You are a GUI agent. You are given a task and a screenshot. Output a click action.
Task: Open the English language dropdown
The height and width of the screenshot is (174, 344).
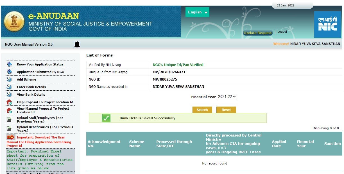point(197,12)
